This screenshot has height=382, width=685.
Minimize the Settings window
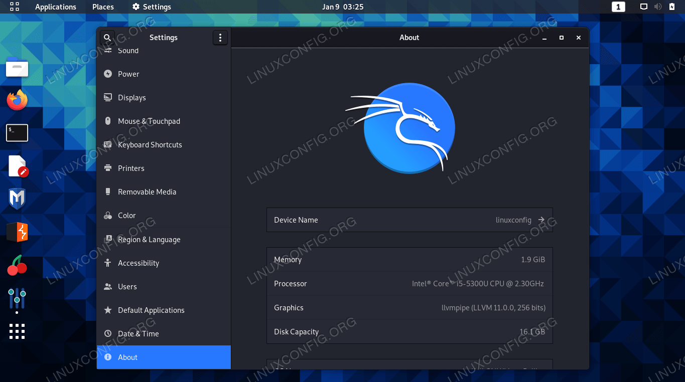(x=544, y=38)
